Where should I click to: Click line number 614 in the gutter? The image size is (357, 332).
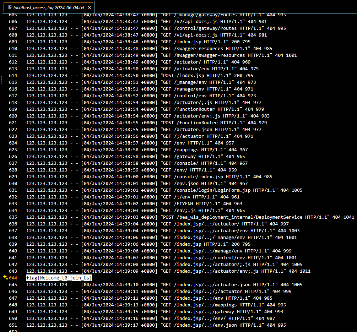(13, 76)
